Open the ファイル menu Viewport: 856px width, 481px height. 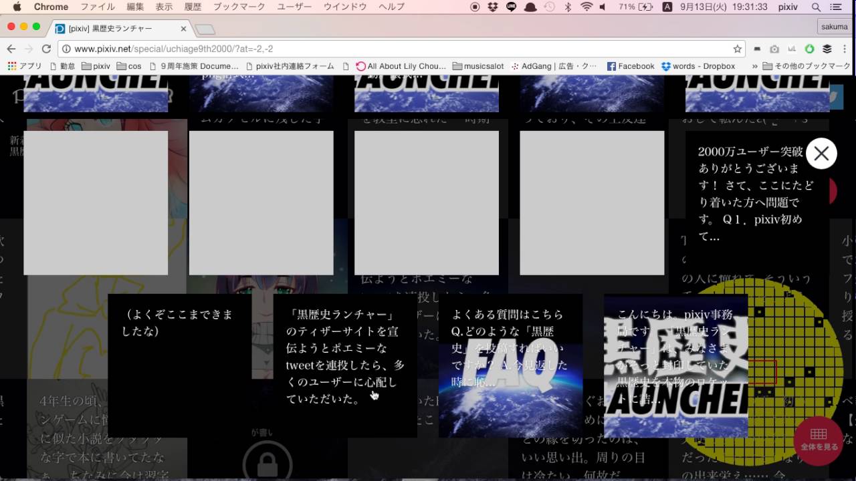98,7
